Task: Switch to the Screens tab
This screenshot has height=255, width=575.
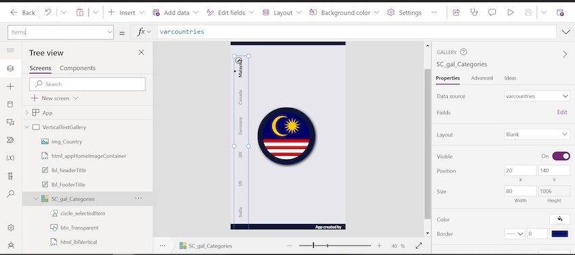Action: (41, 68)
